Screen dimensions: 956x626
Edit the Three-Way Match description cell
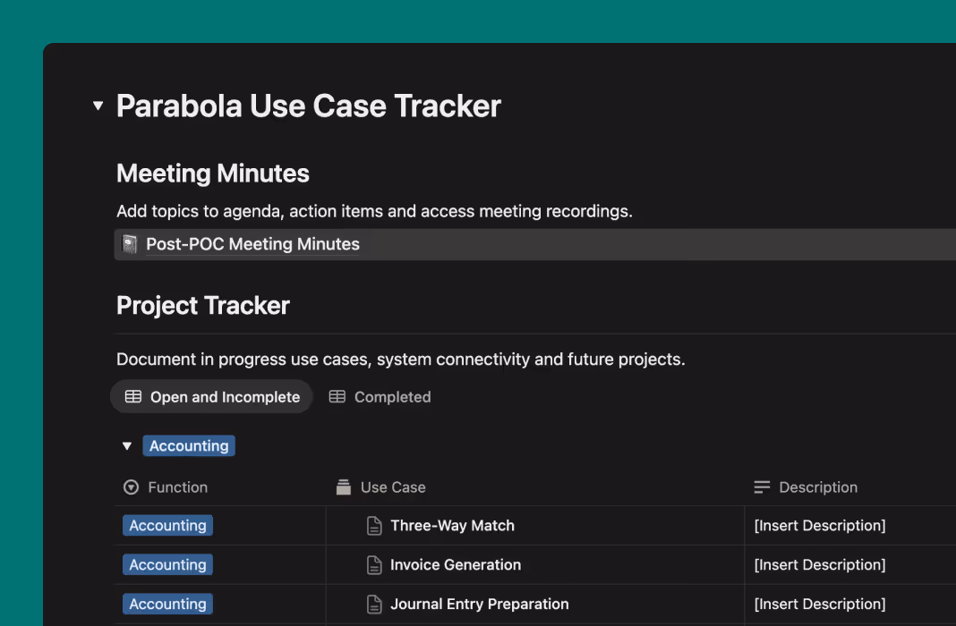820,526
